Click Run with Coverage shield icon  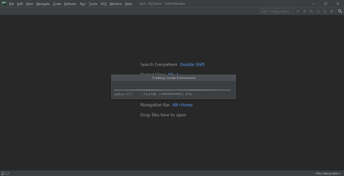coord(311,11)
